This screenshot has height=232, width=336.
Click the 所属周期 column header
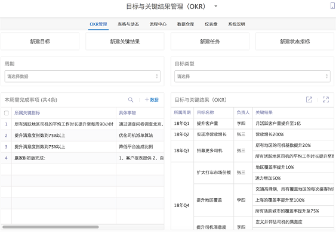point(182,112)
